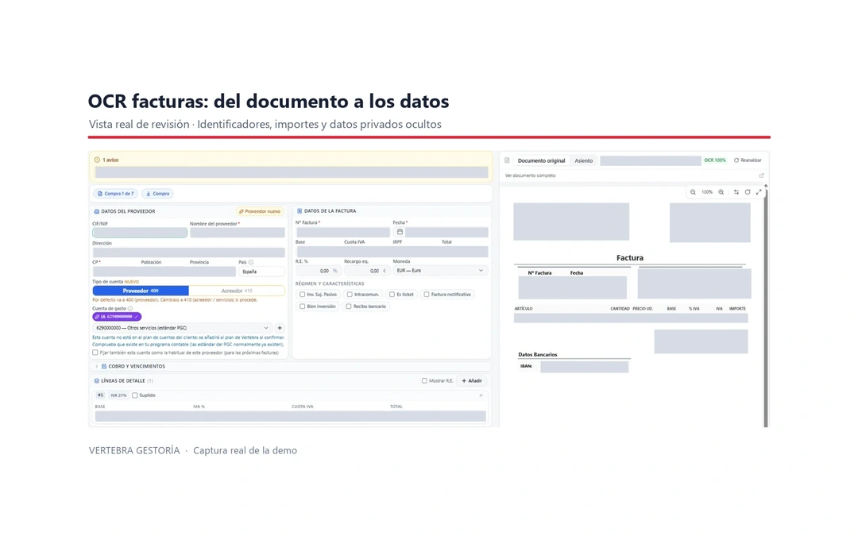Click the Cobro y vencimientos calendar icon

[104, 366]
